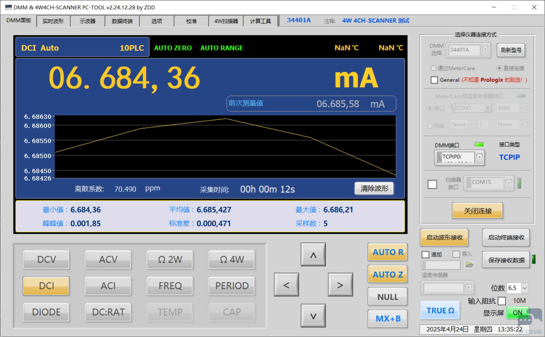Viewport: 545px width, 337px height.
Task: Select ACI current mode
Action: tap(108, 286)
